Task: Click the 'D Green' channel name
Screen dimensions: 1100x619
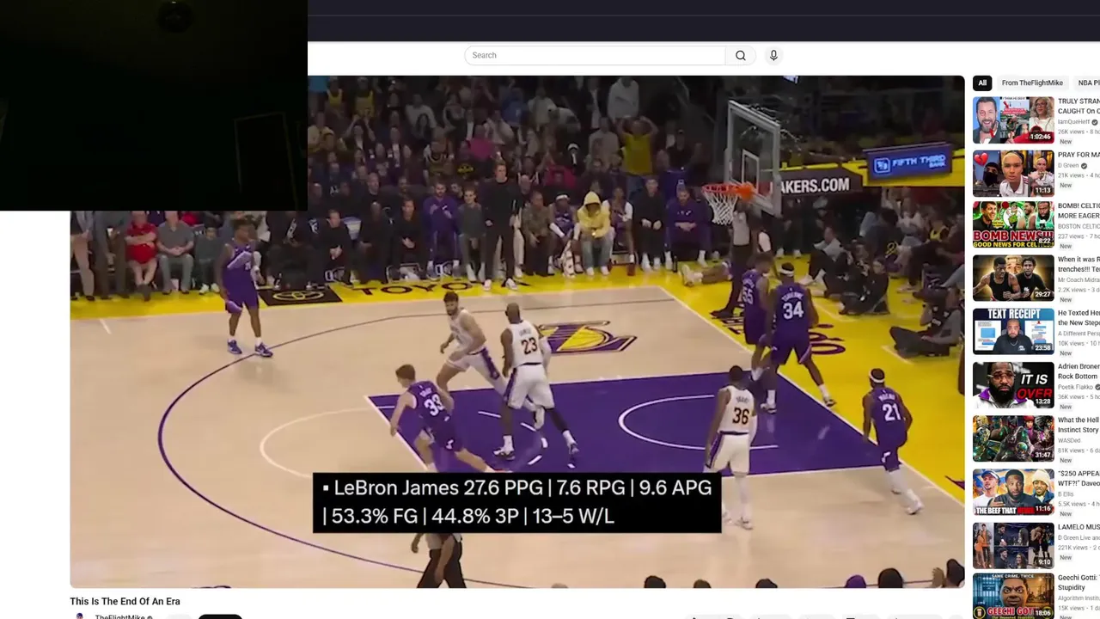Action: 1068,166
